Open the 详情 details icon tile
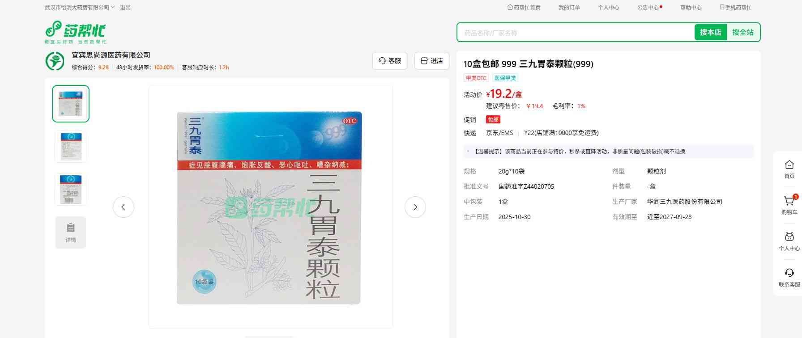 [x=71, y=232]
